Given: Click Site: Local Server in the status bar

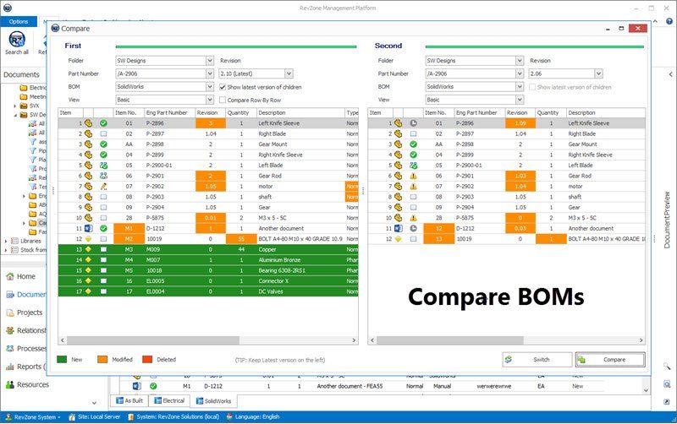Looking at the screenshot, I should pos(95,417).
